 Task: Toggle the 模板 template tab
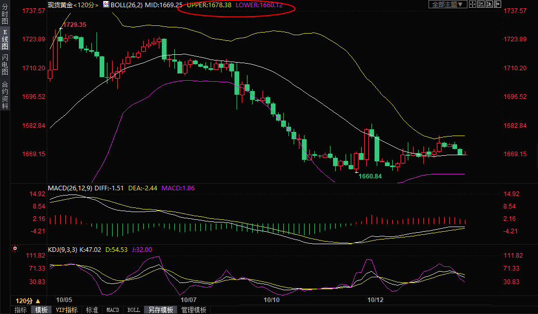coord(42,310)
